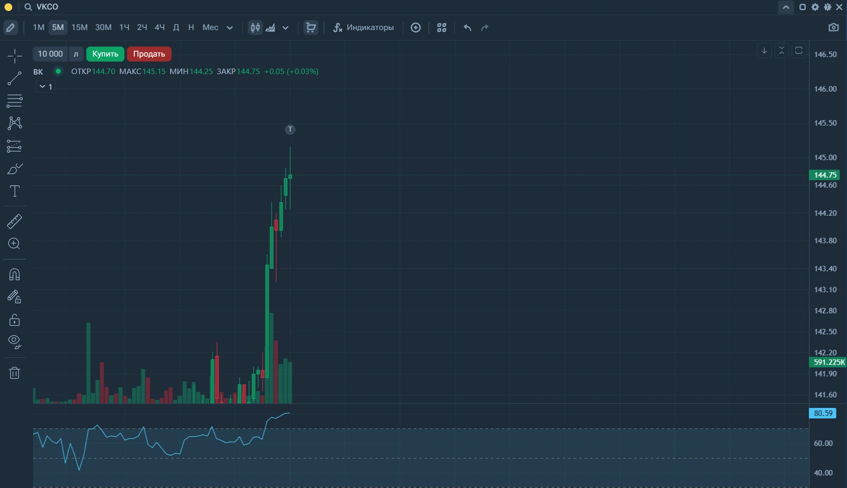This screenshot has height=488, width=847.
Task: Select the brush drawing tool
Action: (x=15, y=169)
